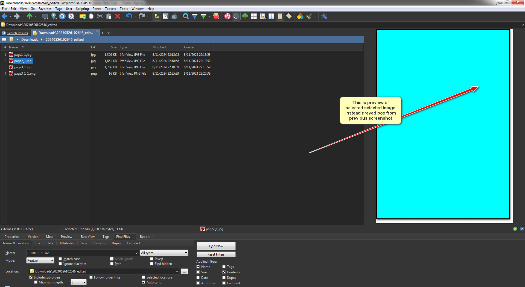Click the Reset Filters button
Viewport: 525px width, 287px height.
[216, 254]
